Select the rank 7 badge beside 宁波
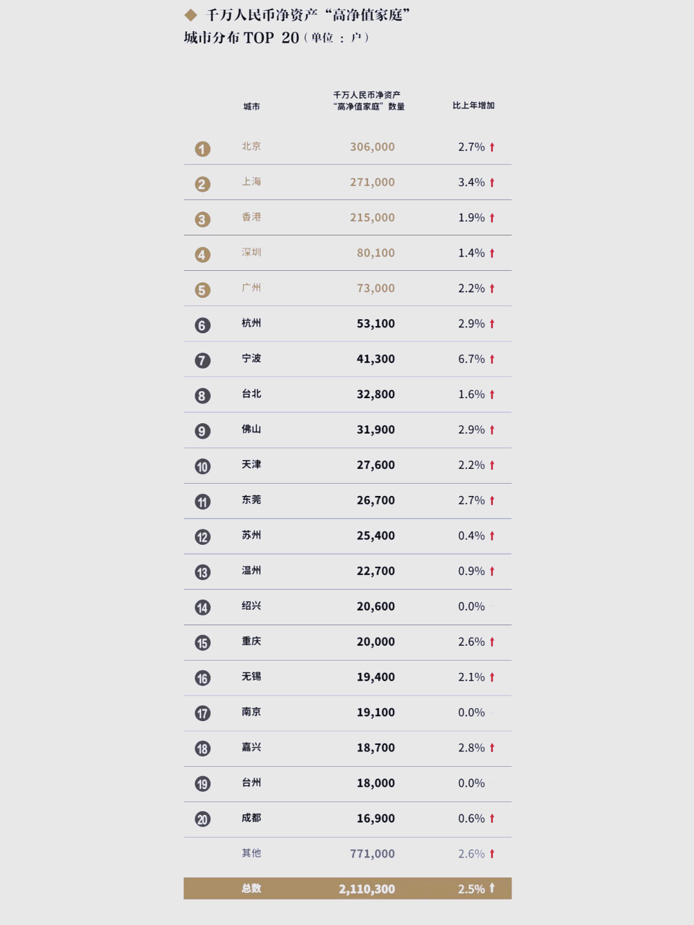 pyautogui.click(x=202, y=361)
